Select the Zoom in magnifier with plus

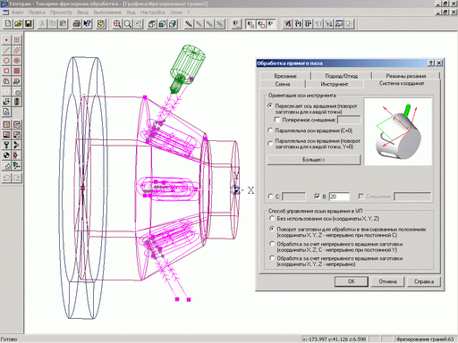[117, 23]
